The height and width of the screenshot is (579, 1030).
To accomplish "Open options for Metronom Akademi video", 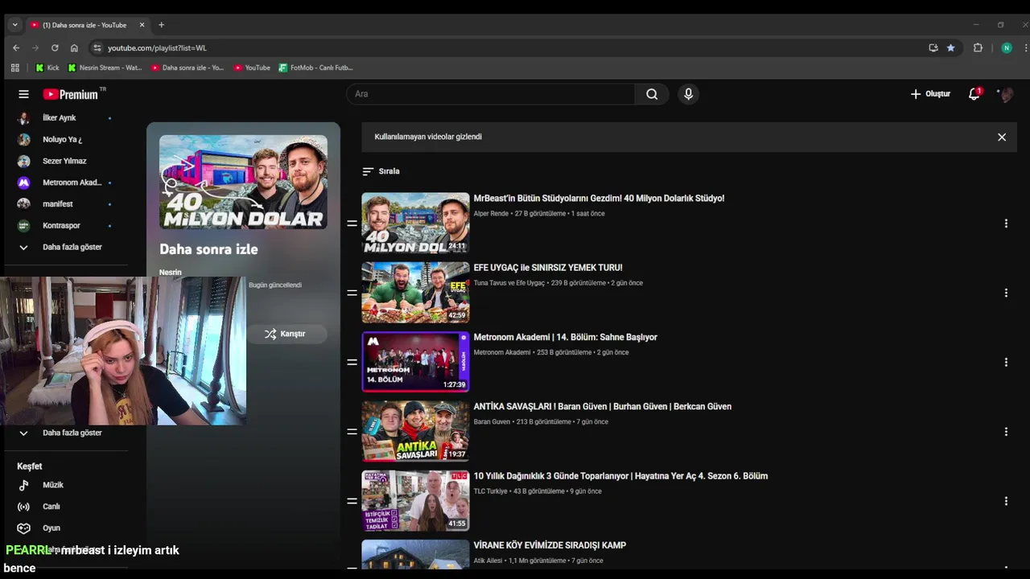I will (1006, 362).
